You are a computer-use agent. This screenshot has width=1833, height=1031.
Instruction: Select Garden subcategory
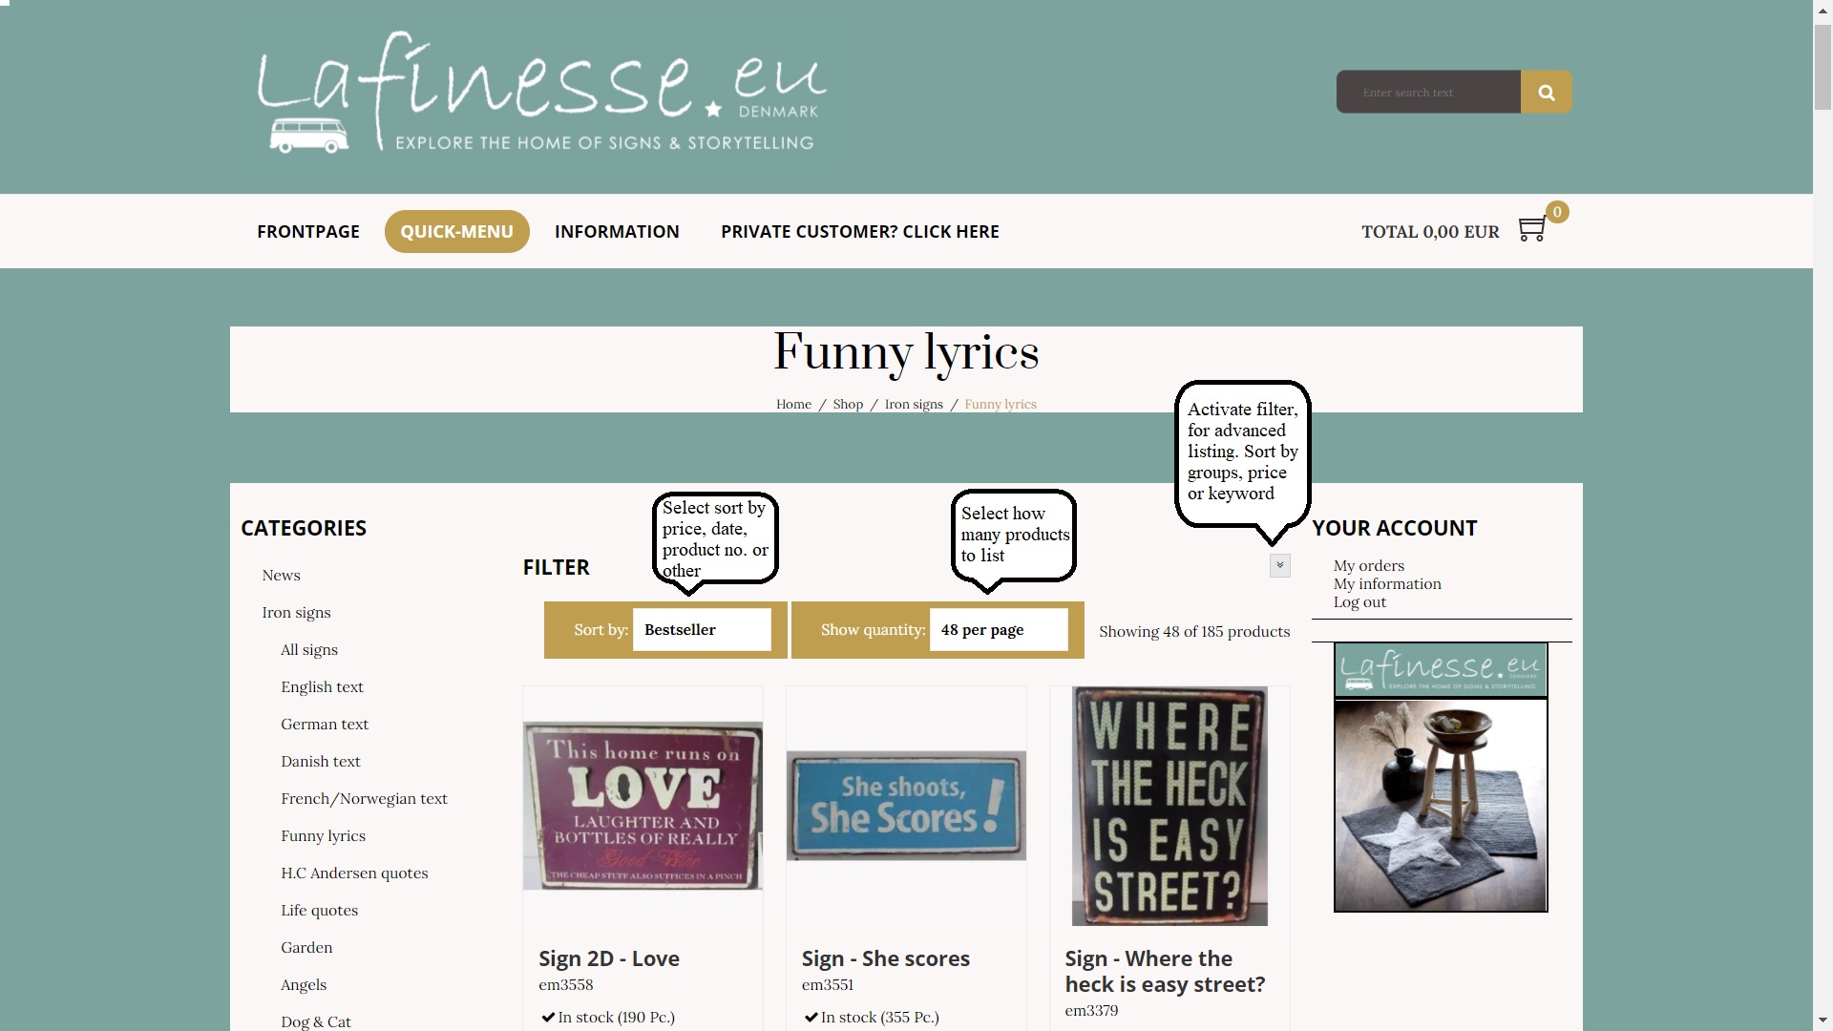[306, 947]
